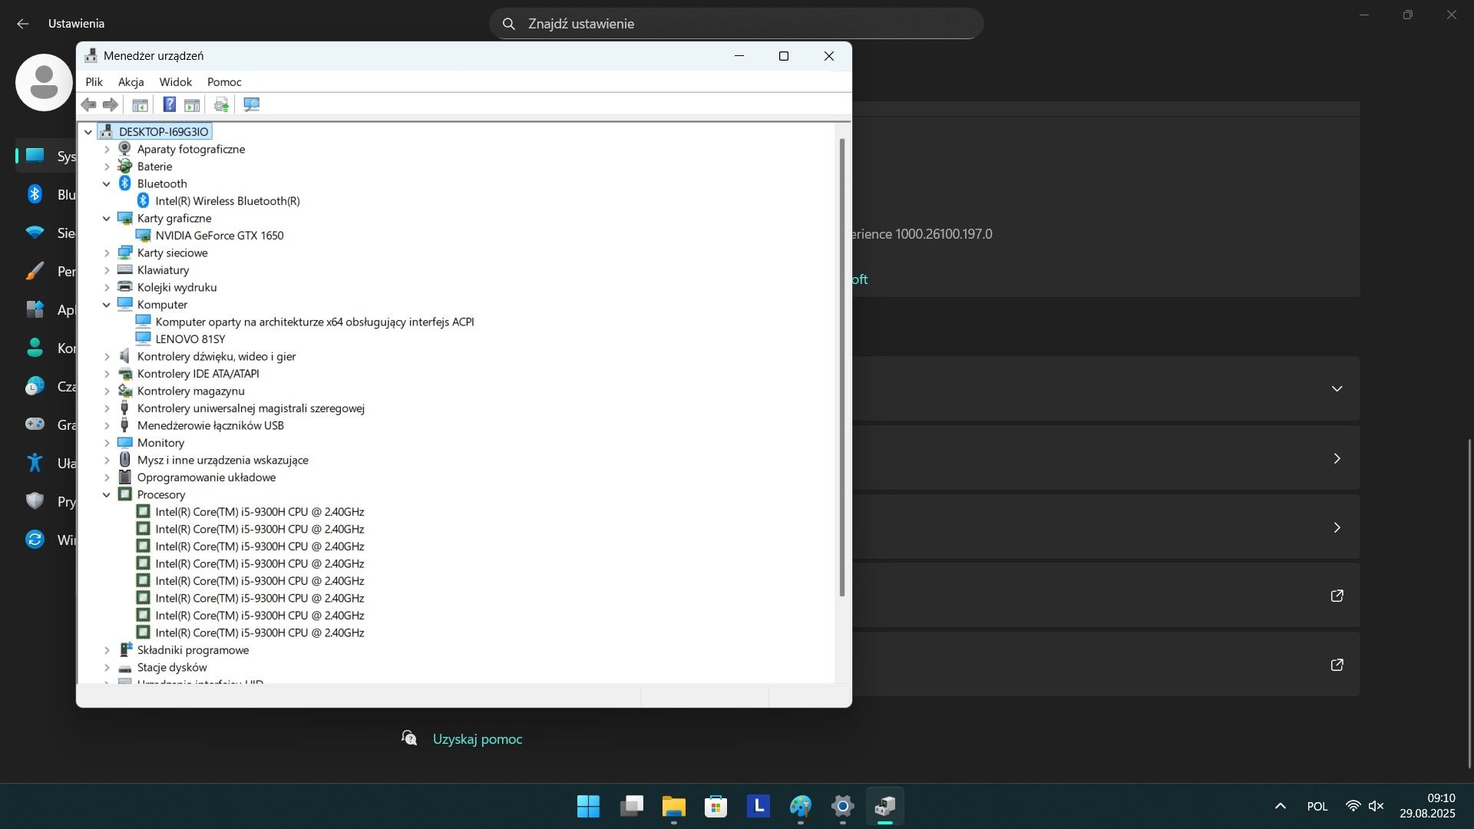
Task: Click the Back arrow in Device Manager toolbar
Action: click(89, 104)
